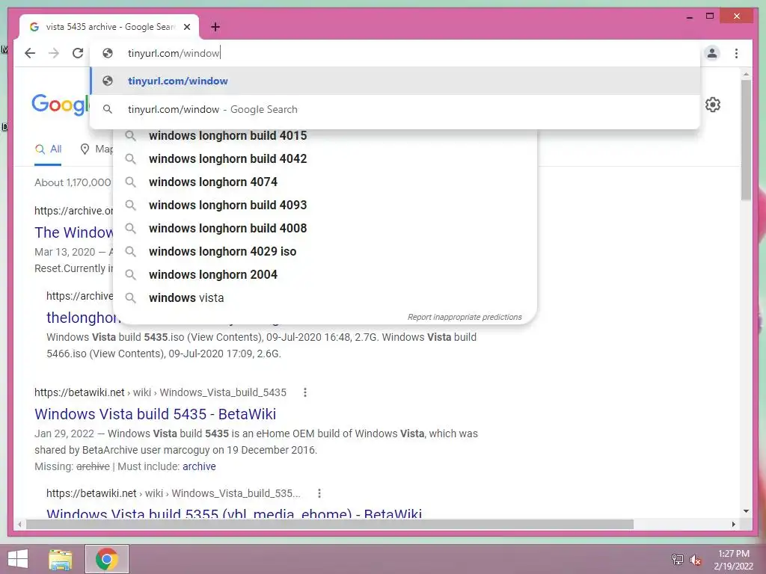Open 'The Window' archive.org result title
766x574 pixels.
(74, 232)
